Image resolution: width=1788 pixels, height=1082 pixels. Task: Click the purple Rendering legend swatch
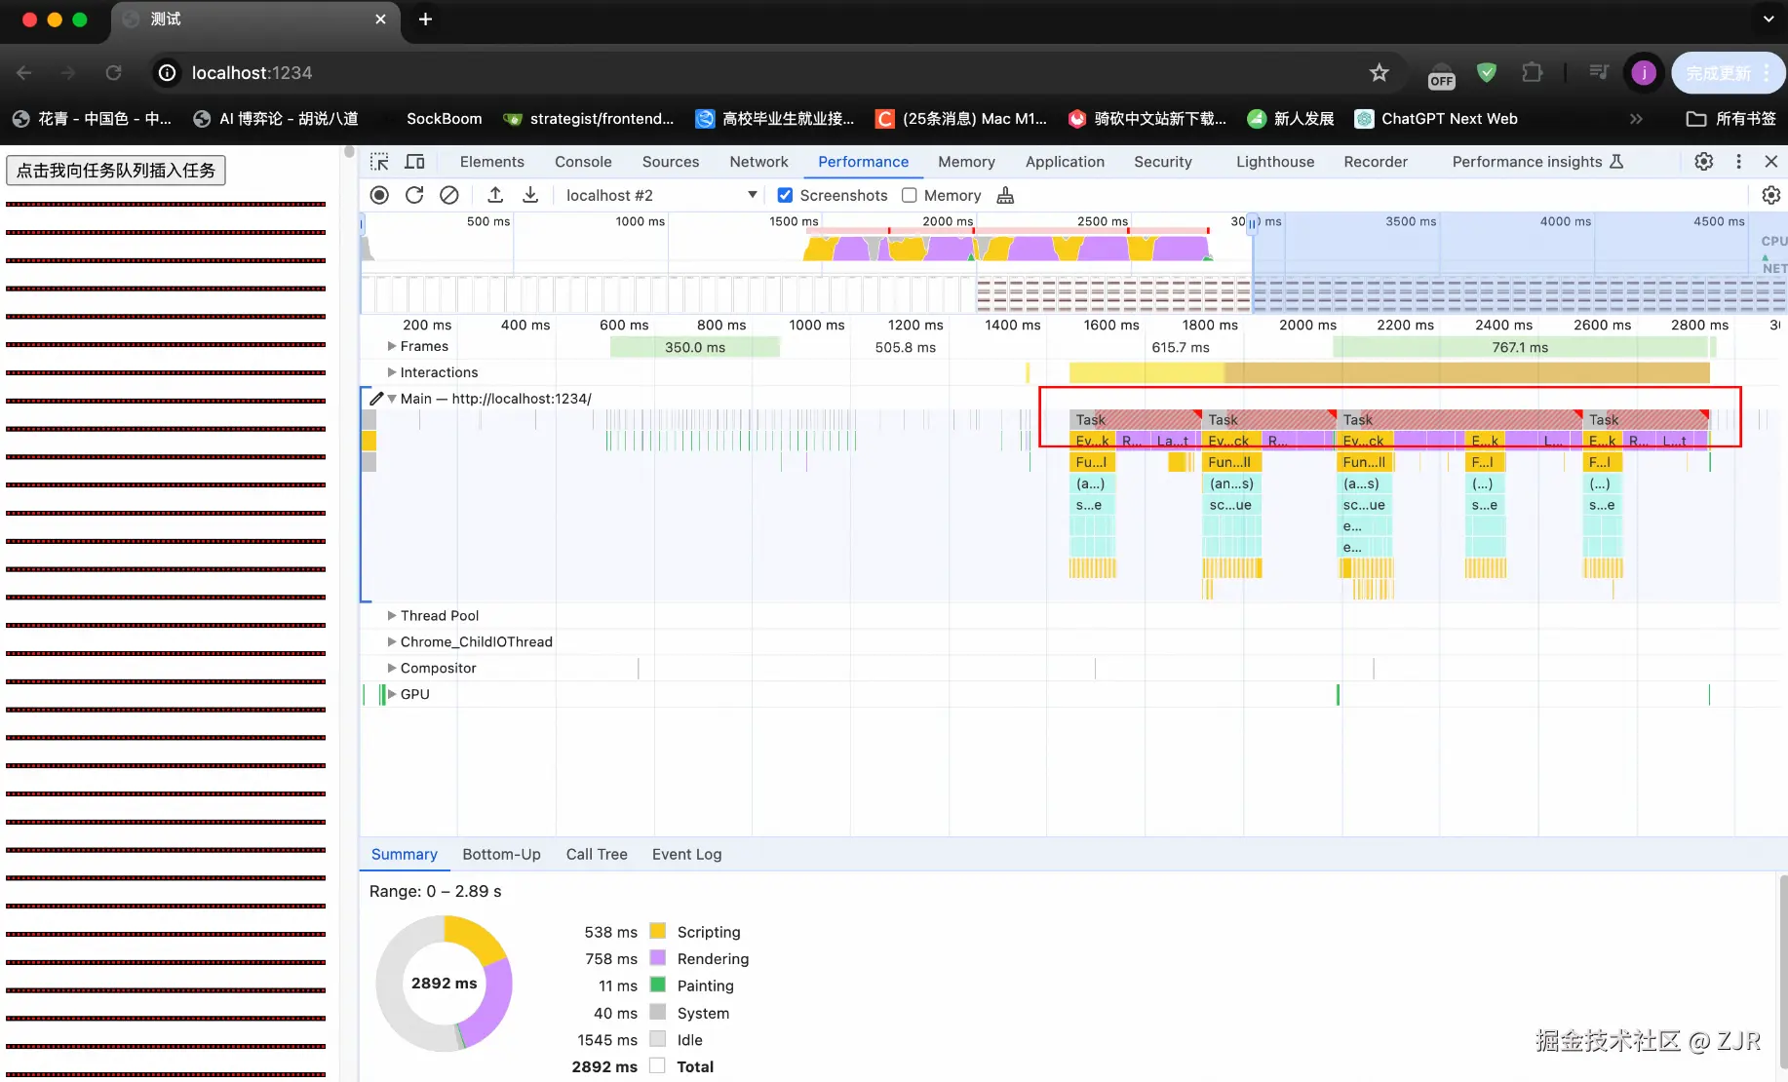click(658, 958)
